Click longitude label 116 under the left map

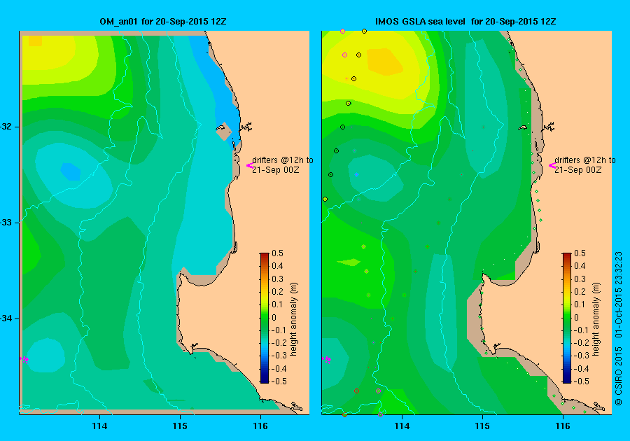point(260,426)
